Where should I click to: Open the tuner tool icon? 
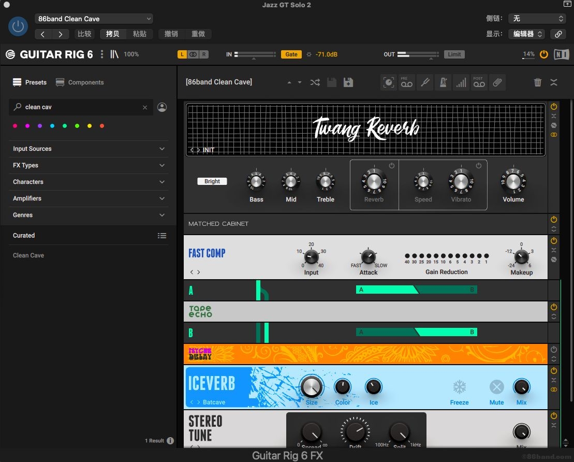click(x=424, y=82)
